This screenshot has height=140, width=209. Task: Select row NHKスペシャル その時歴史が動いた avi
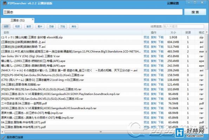click(103, 70)
